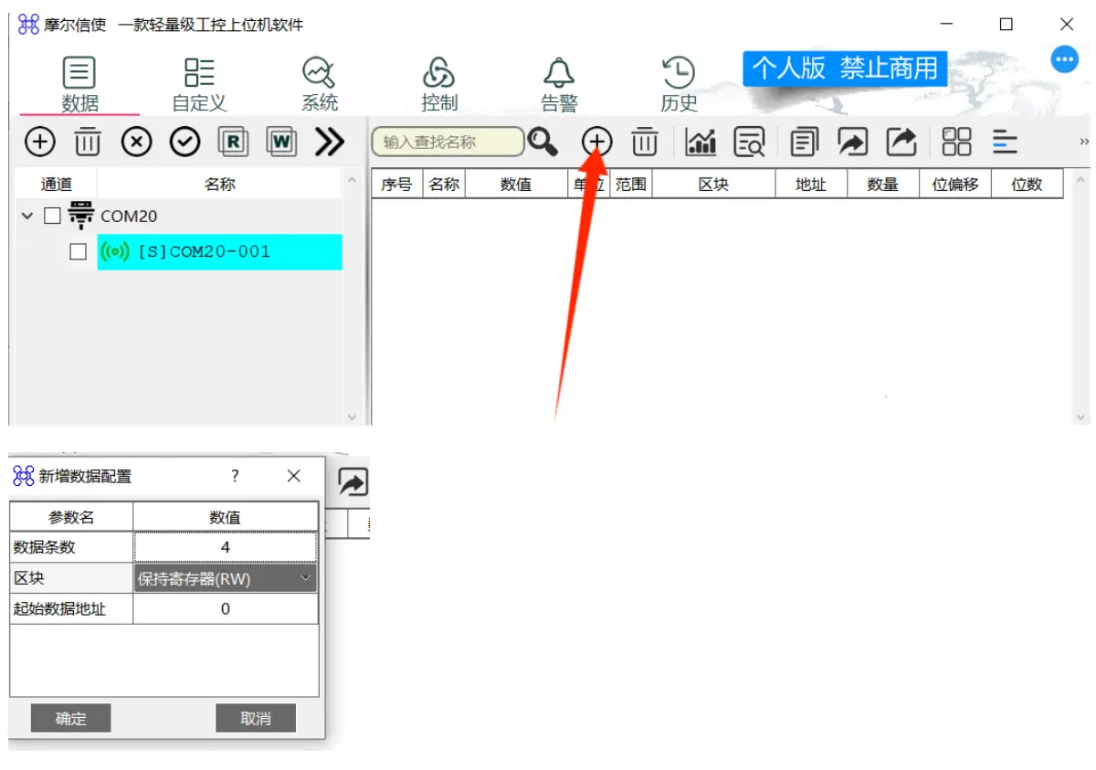Click the 位偏移 column header
The height and width of the screenshot is (770, 1096).
955,184
